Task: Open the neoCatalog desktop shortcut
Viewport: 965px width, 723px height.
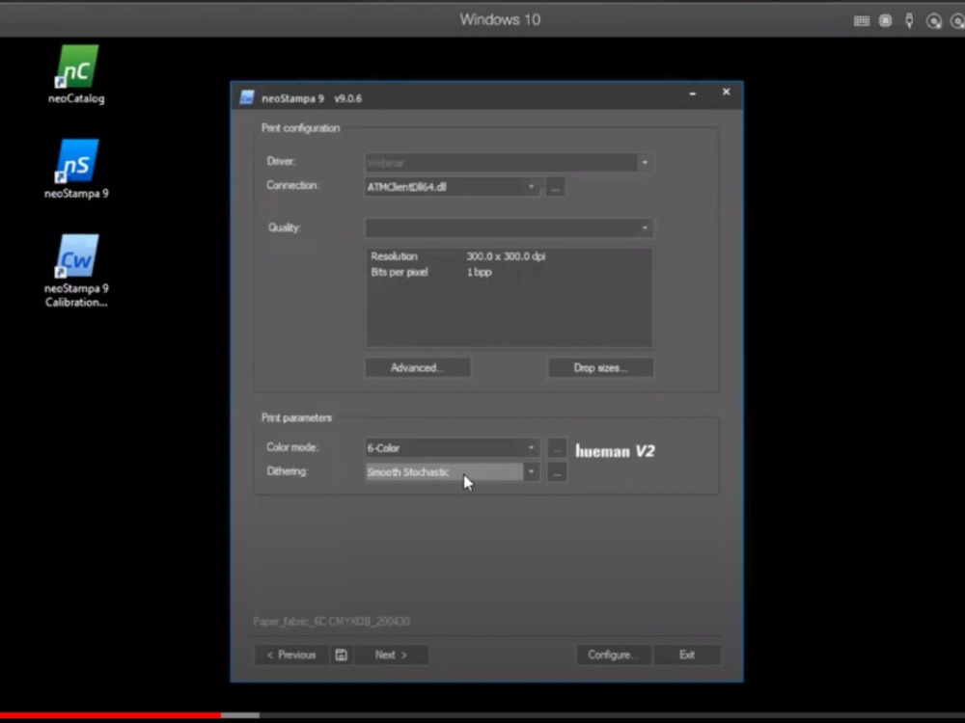Action: coord(76,74)
